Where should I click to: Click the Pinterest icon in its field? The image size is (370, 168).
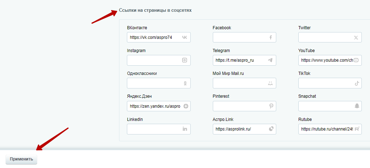coord(271,106)
